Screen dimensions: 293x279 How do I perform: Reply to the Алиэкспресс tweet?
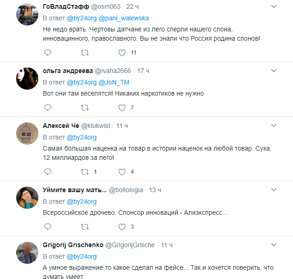point(48,226)
